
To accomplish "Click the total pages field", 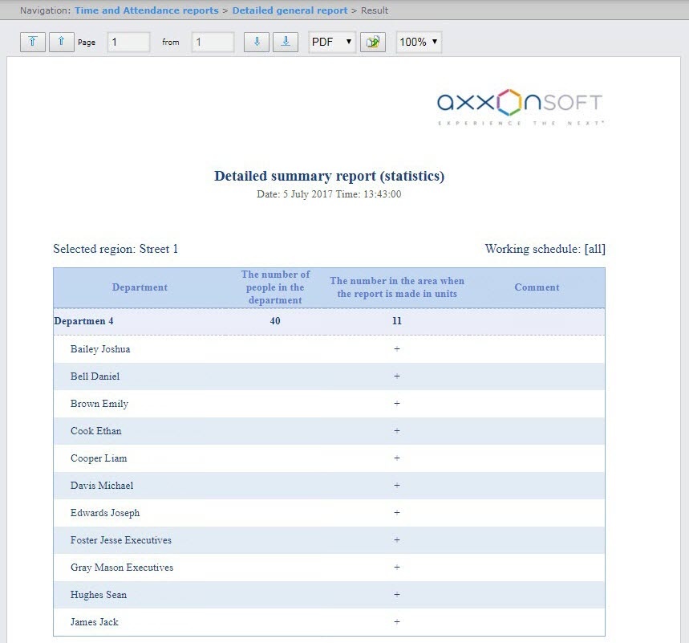I will point(213,42).
